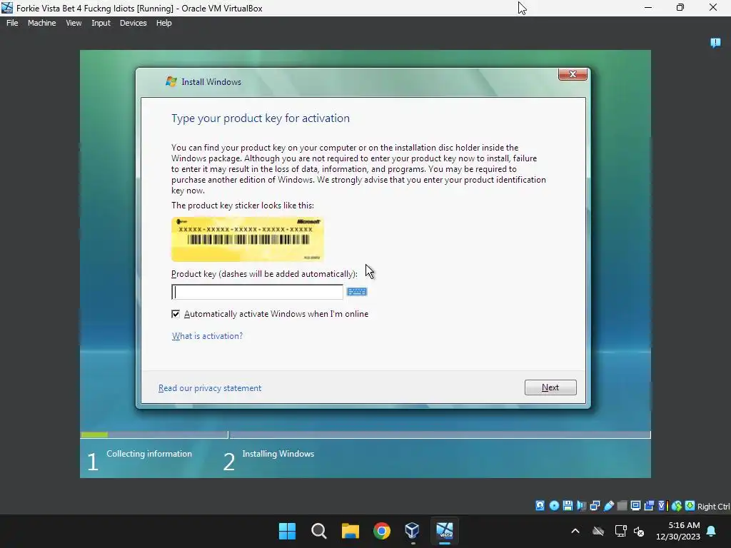The height and width of the screenshot is (548, 731).
Task: Open taskbar Search
Action: pyautogui.click(x=319, y=531)
